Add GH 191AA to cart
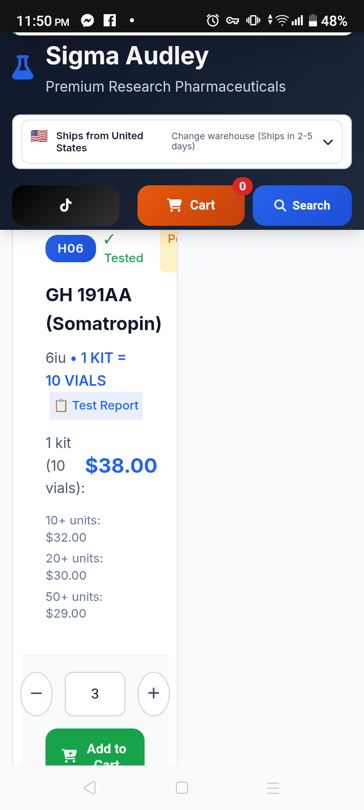 tap(95, 747)
